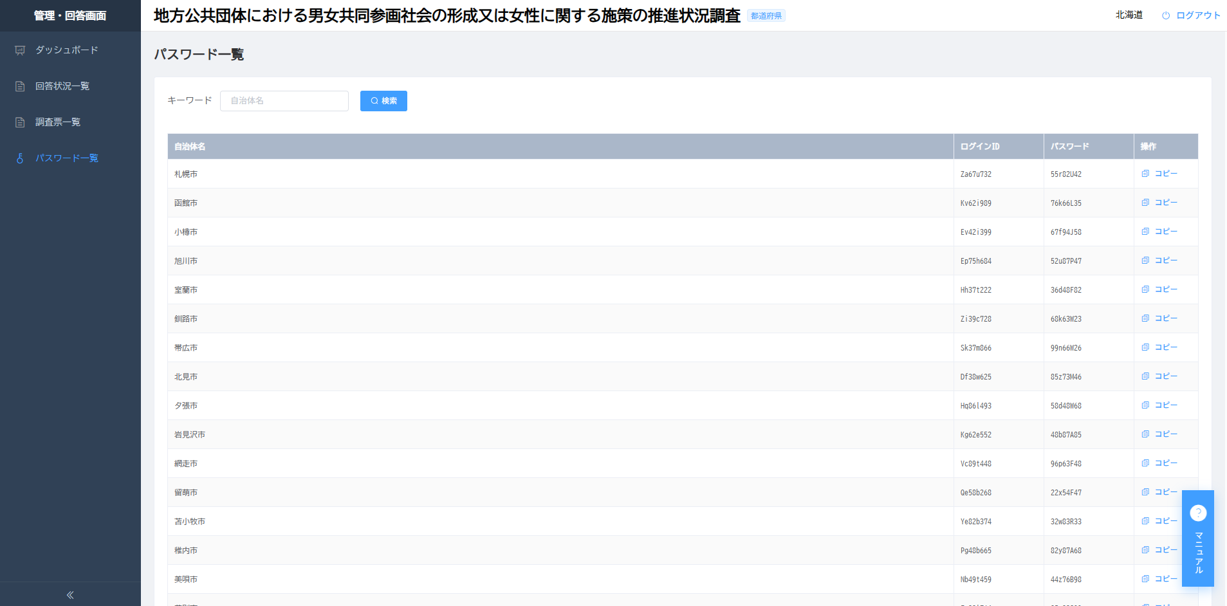Open the マニュアル help question-mark icon
This screenshot has height=606, width=1227.
pyautogui.click(x=1198, y=513)
